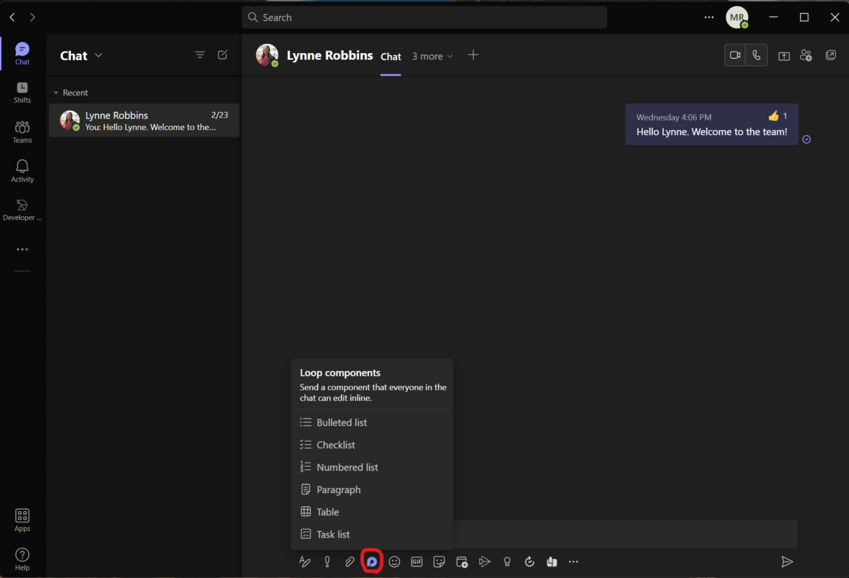Screen dimensions: 849x578
Task: Switch to the Teams section in the sidebar
Action: point(22,132)
